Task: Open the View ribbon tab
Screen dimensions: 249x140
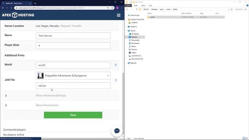Action: 151,5
